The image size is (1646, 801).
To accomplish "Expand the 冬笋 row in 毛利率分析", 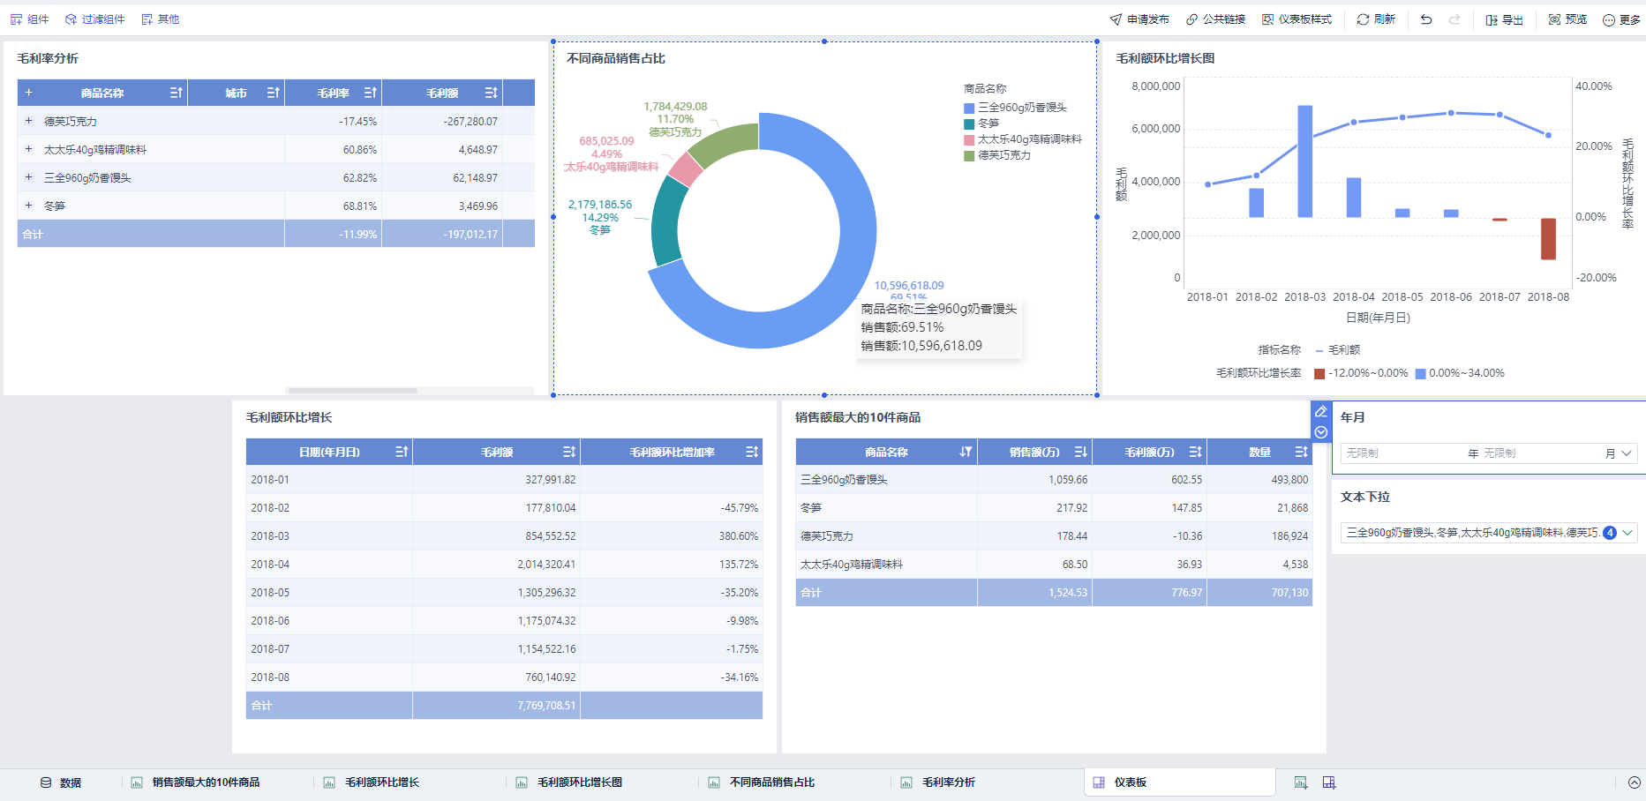I will tap(28, 206).
